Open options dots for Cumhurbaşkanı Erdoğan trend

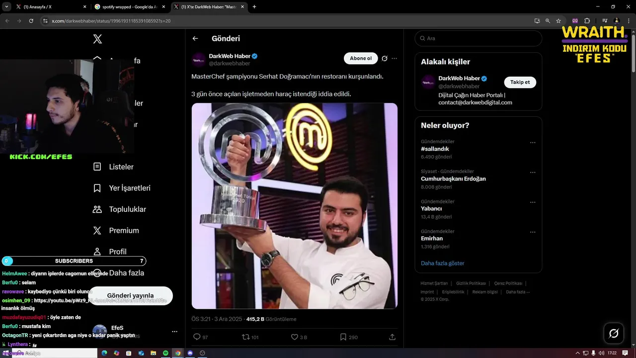[x=533, y=173]
